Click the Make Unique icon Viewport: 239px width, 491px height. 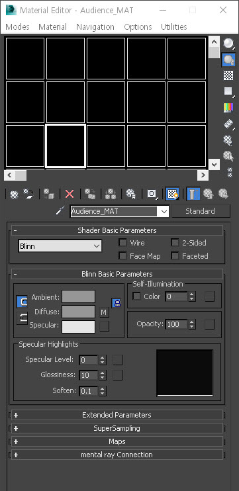(x=111, y=194)
